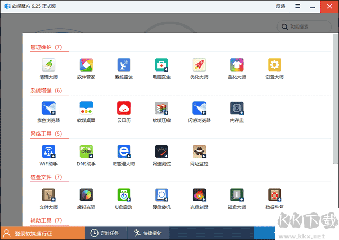The image size is (339, 240).
Task: Select 系统增强 (6) category header
Action: click(46, 90)
